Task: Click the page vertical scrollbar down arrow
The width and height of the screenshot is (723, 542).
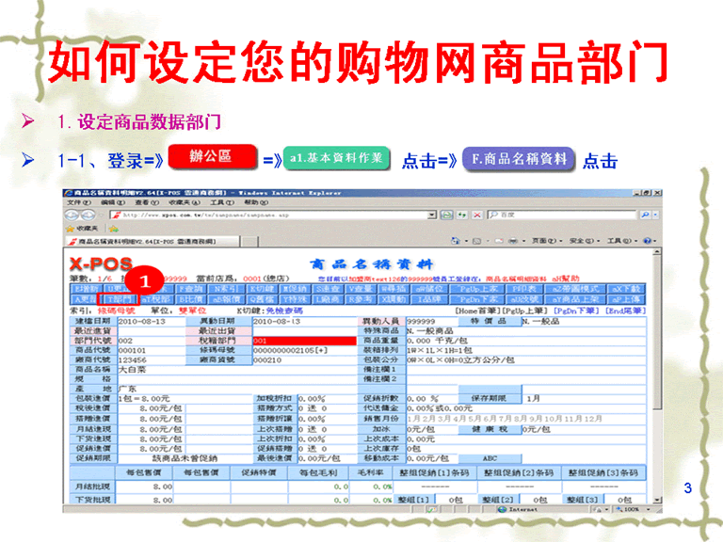Action: 657,500
